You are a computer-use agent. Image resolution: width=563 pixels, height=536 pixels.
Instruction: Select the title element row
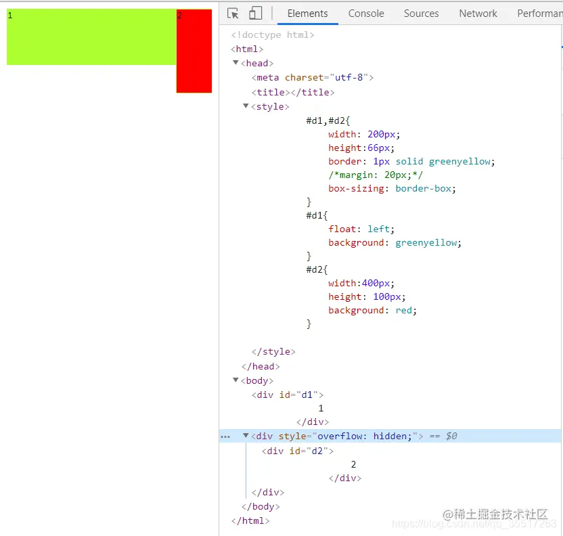point(293,92)
